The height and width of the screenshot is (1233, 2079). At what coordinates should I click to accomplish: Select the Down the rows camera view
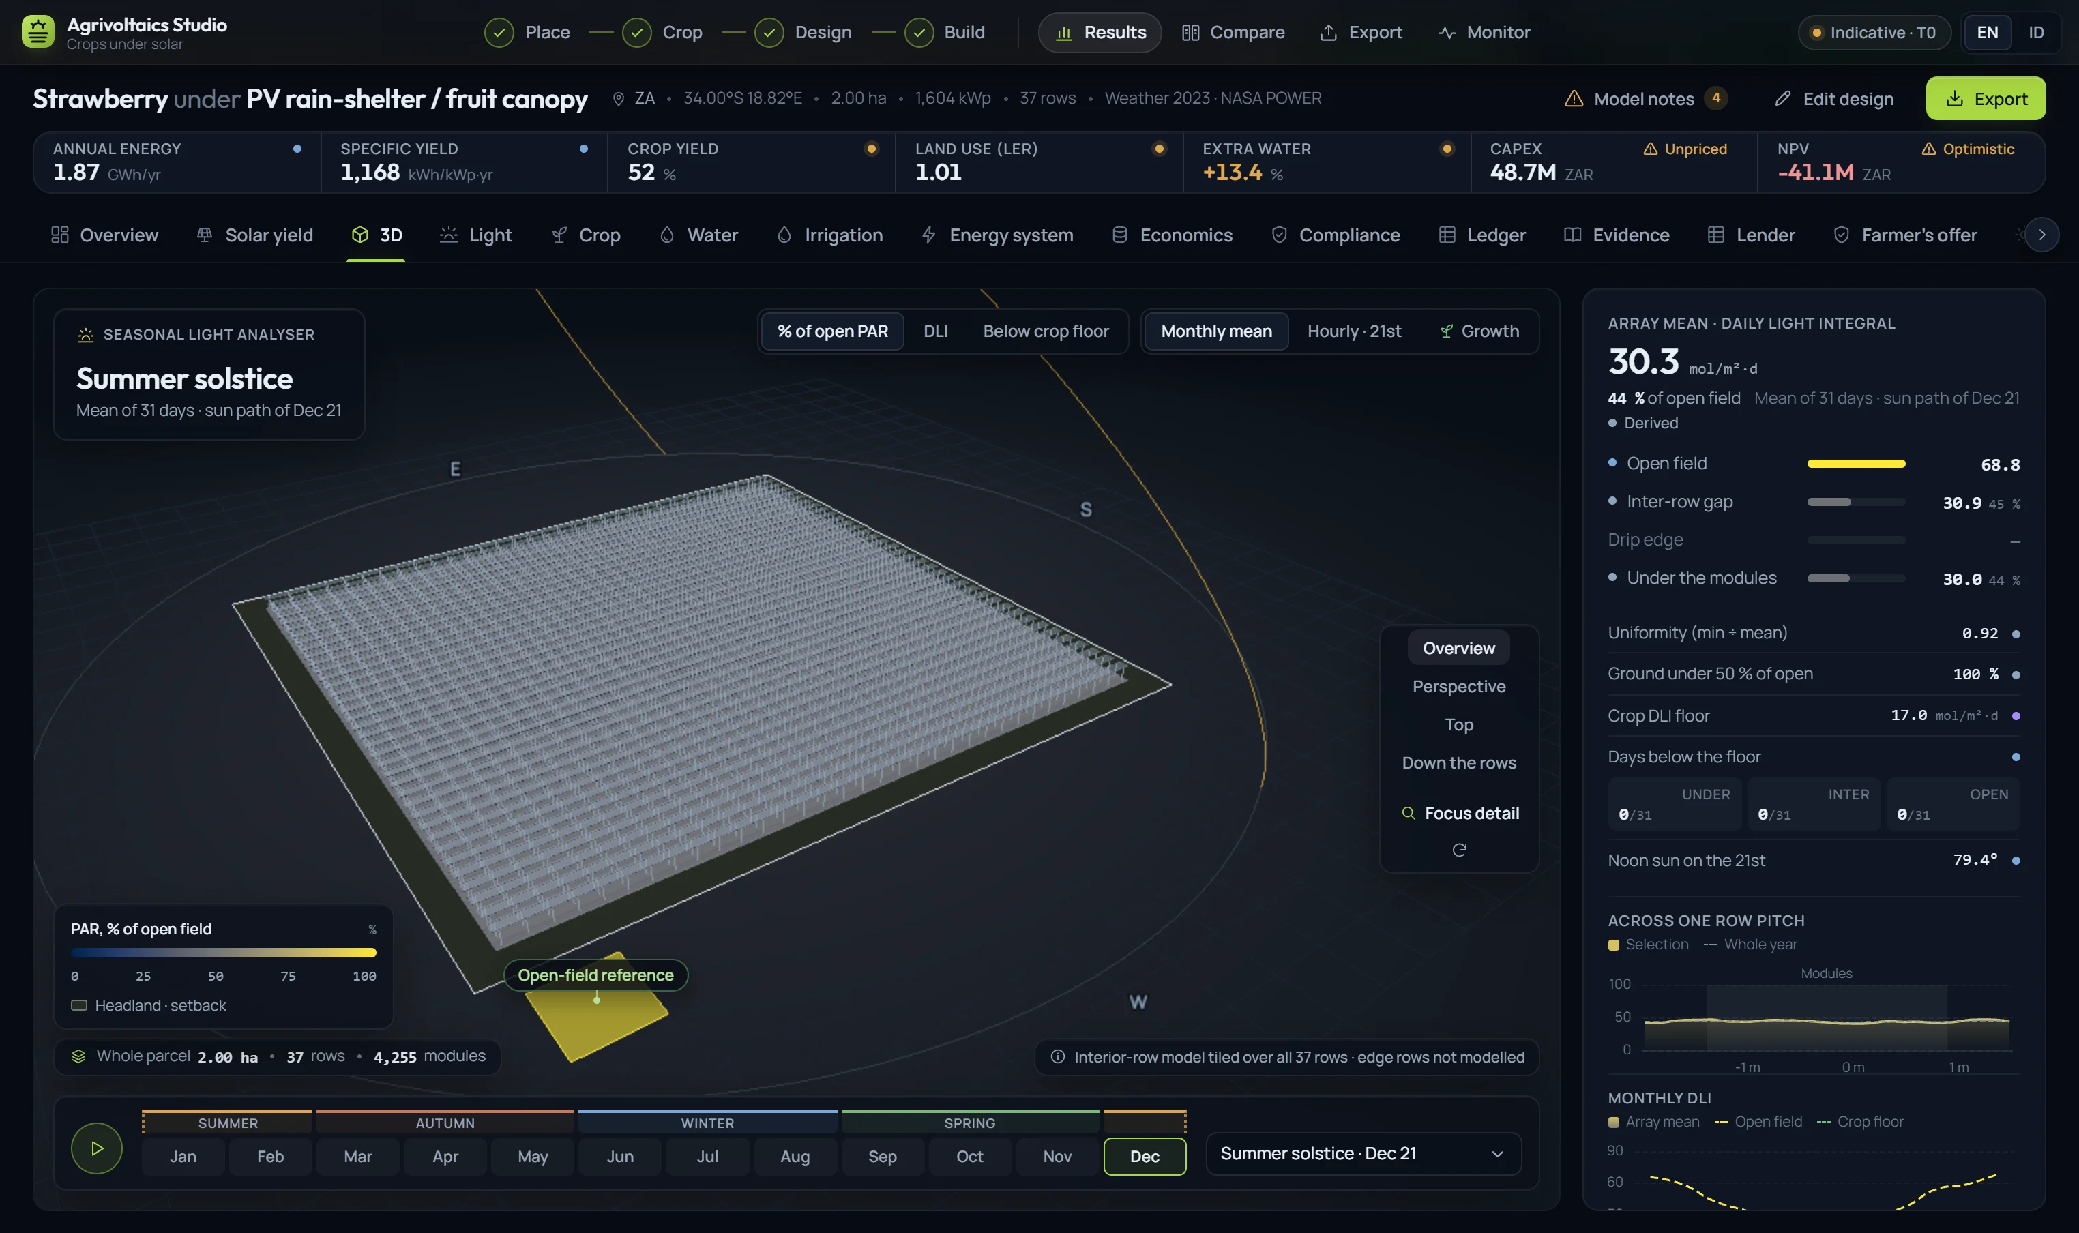(x=1459, y=762)
